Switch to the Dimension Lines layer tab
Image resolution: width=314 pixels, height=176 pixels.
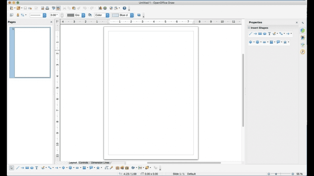point(100,163)
